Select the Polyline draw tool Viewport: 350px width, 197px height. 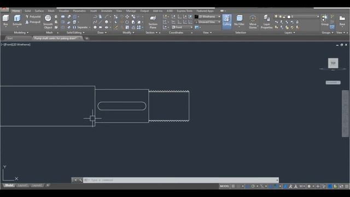(x=95, y=17)
